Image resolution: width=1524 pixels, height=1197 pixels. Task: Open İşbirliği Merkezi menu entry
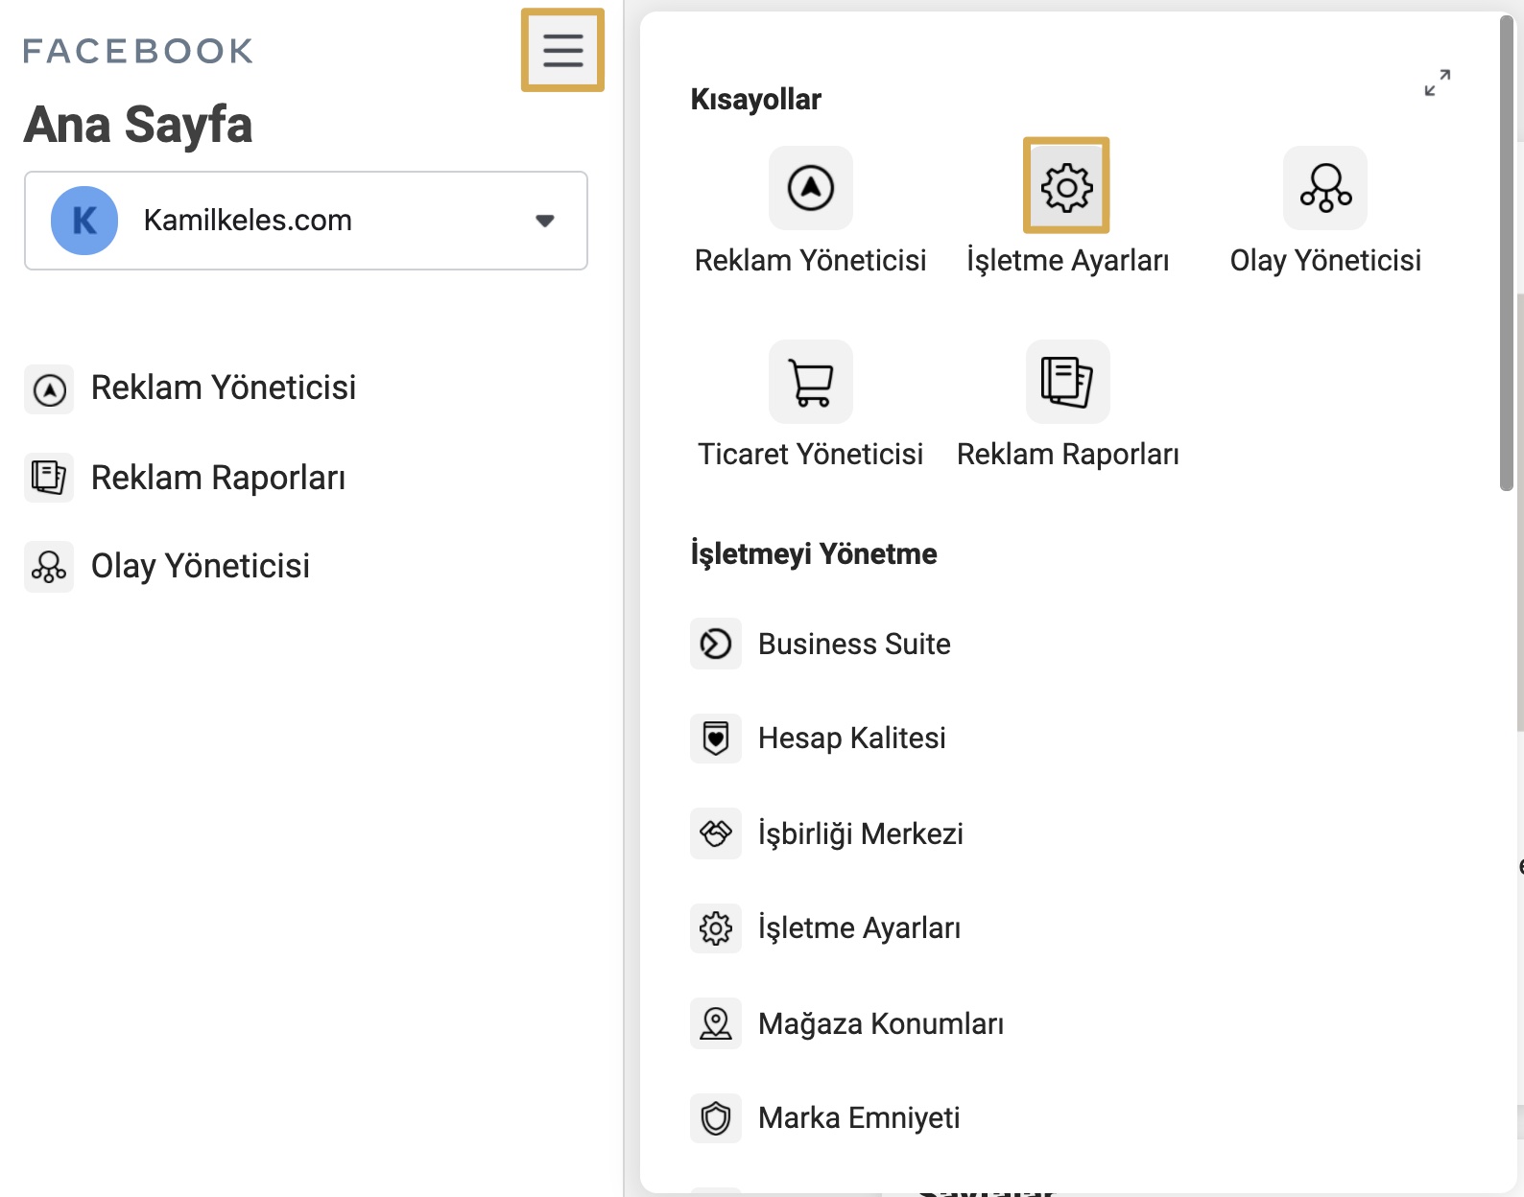pyautogui.click(x=860, y=833)
